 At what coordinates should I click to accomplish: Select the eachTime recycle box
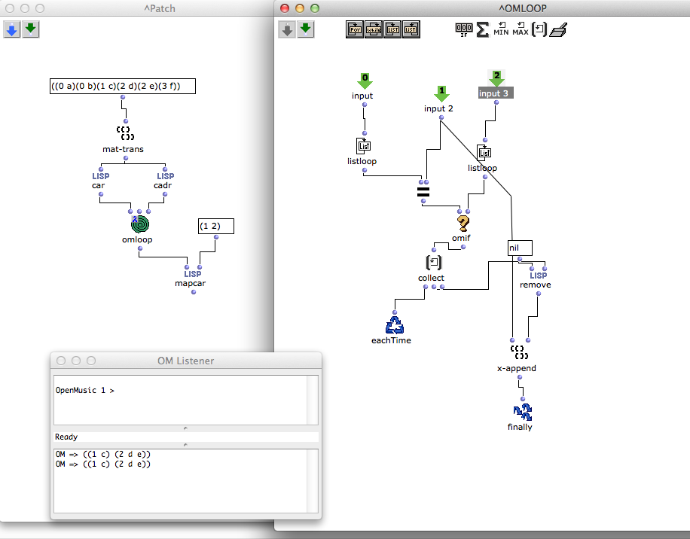click(394, 325)
